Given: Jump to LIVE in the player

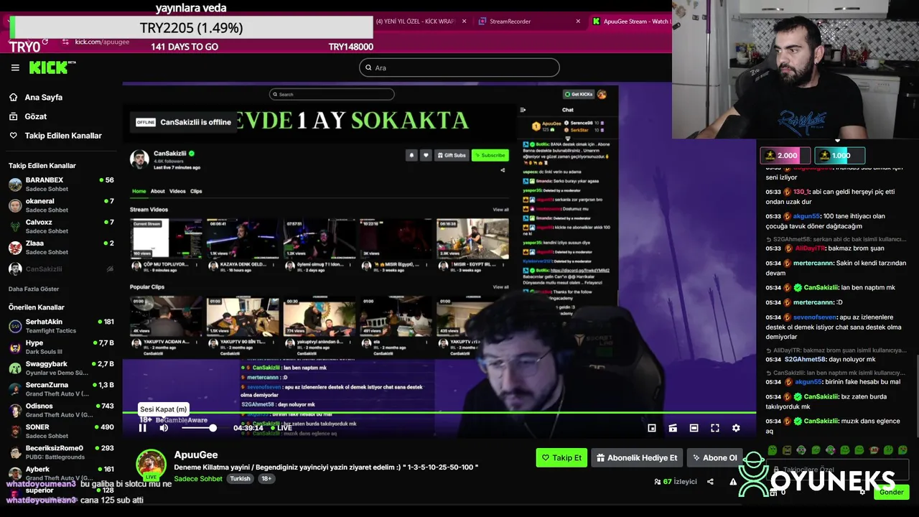Looking at the screenshot, I should (282, 428).
